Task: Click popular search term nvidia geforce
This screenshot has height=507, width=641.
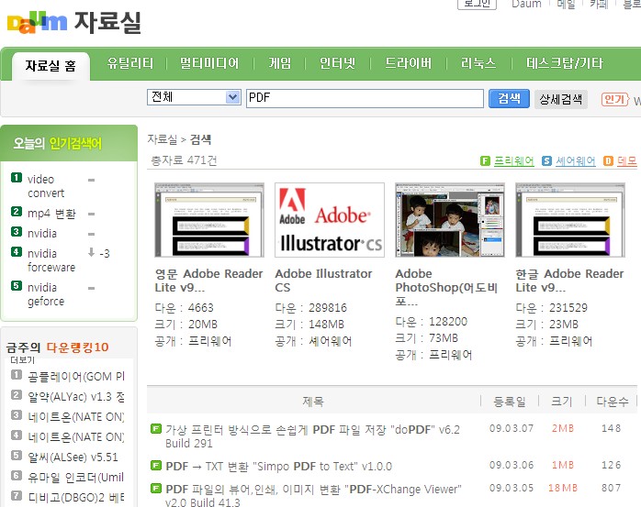Action: 46,294
